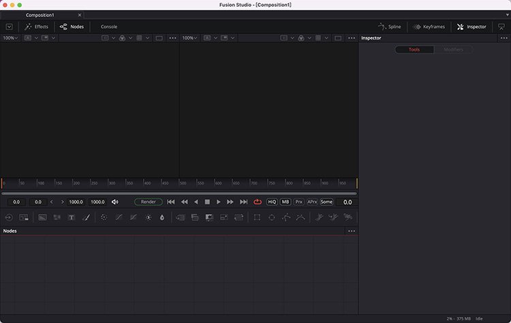Add a Color Corrector node
The width and height of the screenshot is (511, 323).
point(104,217)
